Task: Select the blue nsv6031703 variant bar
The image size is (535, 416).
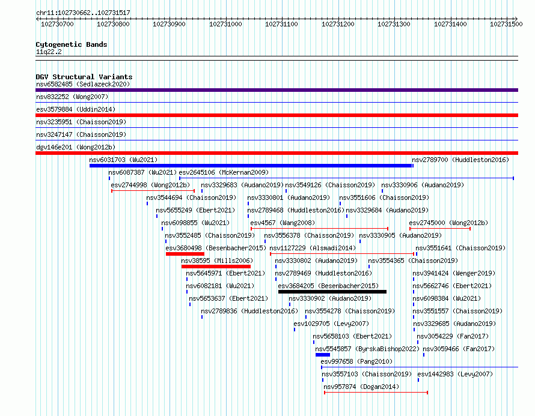Action: pyautogui.click(x=251, y=166)
